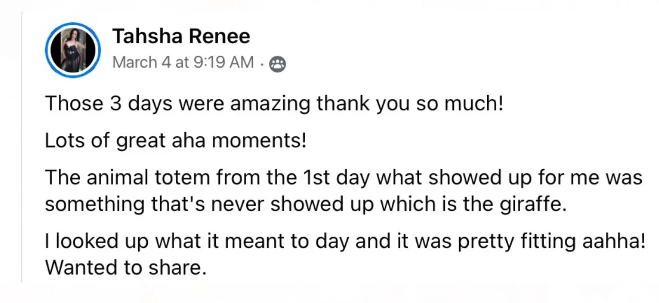Select the word "amazing" in first line
Screen dimensions: 659x303
(271, 104)
